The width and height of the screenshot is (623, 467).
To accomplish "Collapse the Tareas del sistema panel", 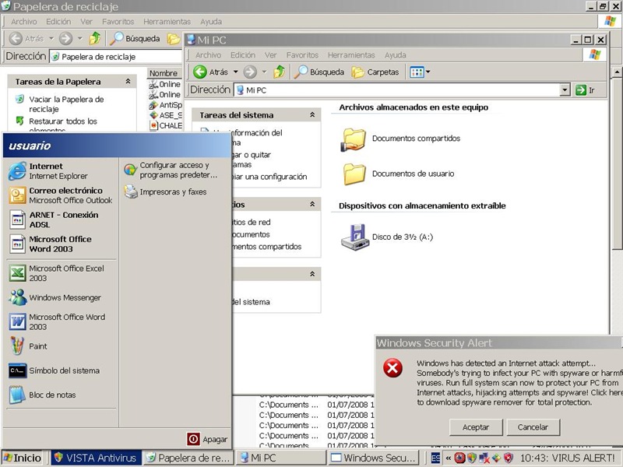I will tap(312, 114).
